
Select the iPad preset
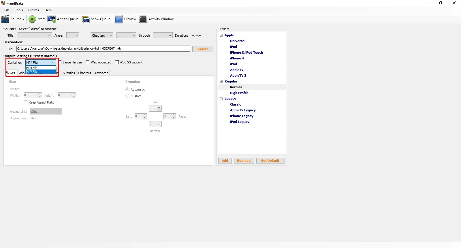[234, 64]
